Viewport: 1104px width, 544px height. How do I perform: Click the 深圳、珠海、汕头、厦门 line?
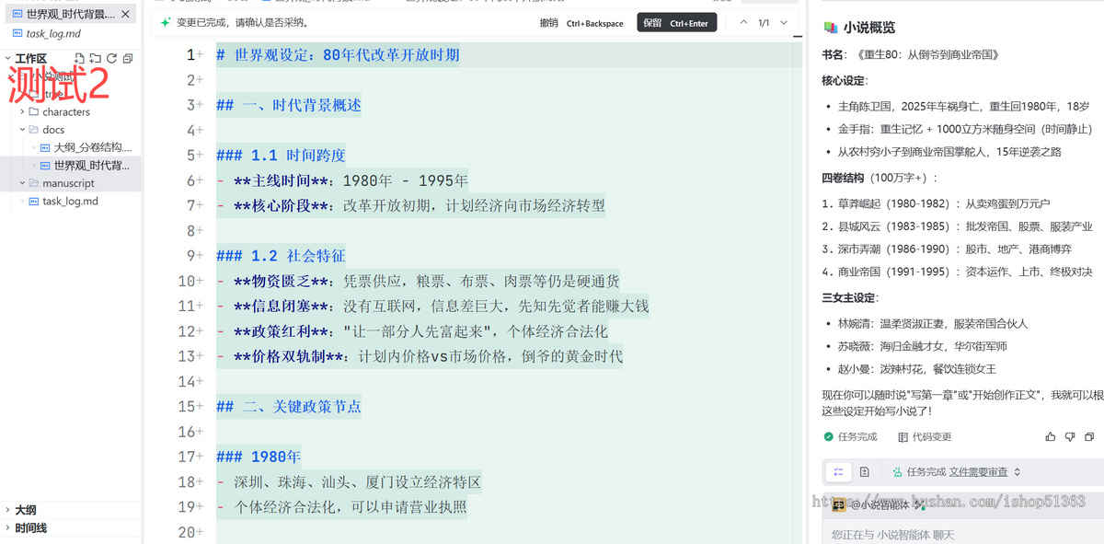tap(349, 481)
